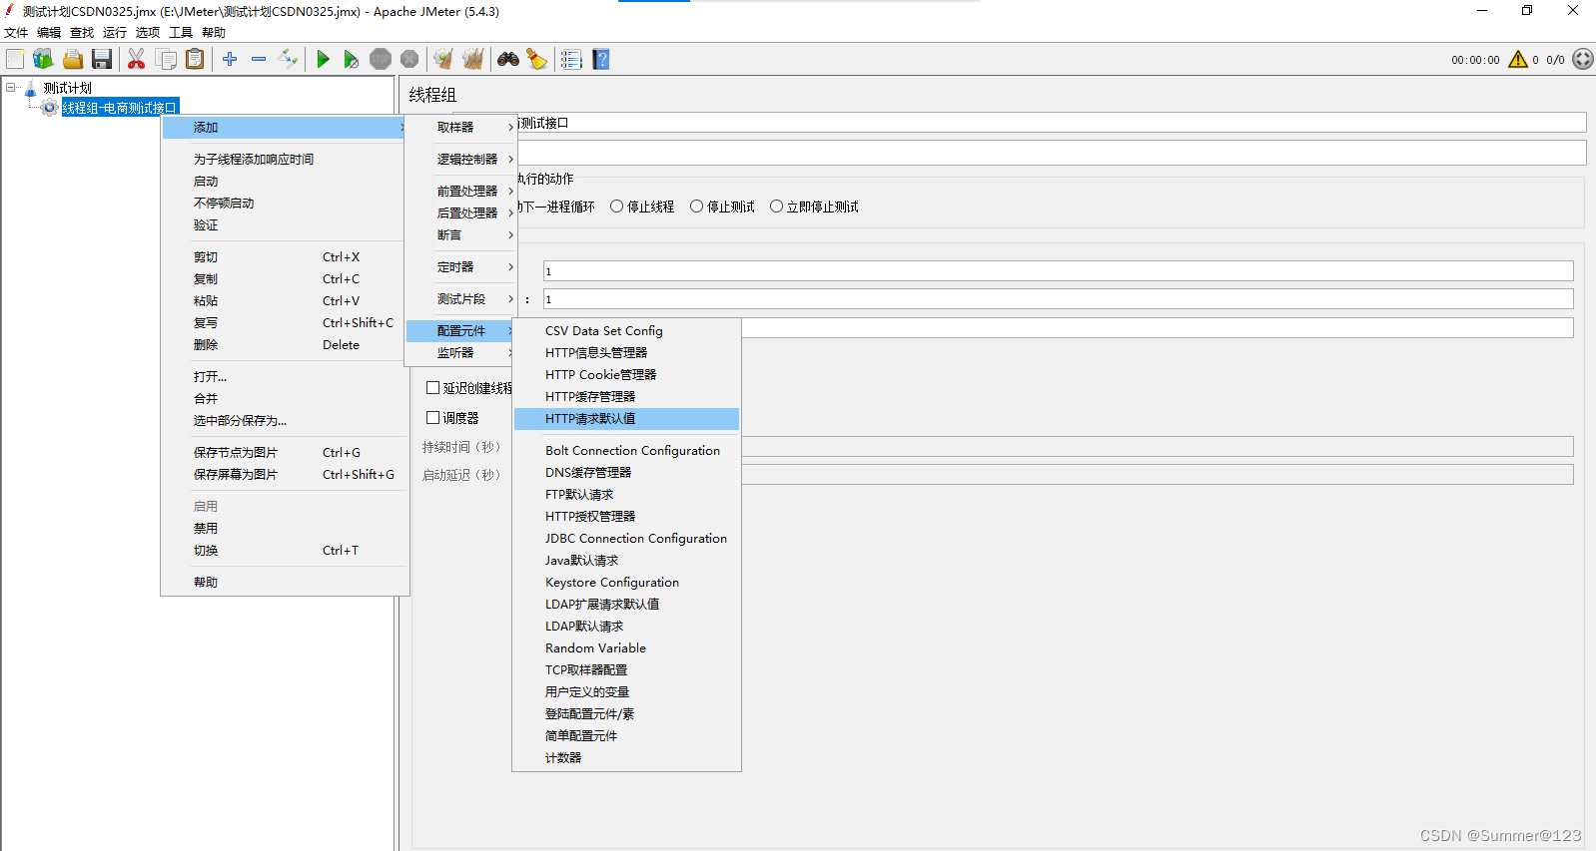Select 线程组-电商测试接口 tree node
This screenshot has height=851, width=1596.
tap(120, 108)
